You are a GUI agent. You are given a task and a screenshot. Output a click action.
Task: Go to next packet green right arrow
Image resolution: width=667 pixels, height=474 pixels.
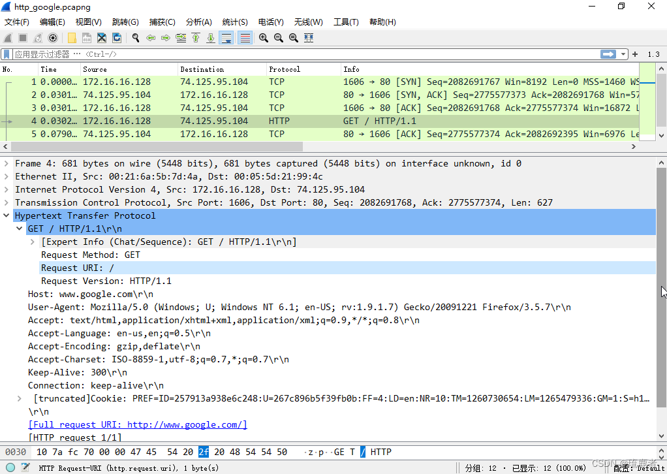[166, 38]
